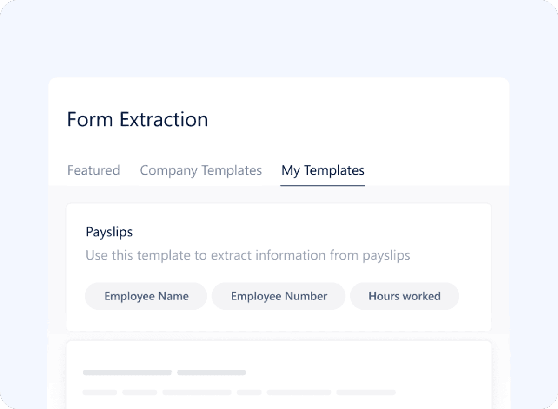Click the My Templates tab underline indicator
Viewport: 558px width, 409px height.
322,183
